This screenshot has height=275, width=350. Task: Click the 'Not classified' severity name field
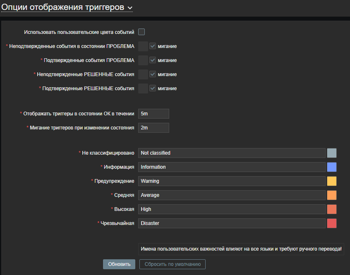pos(232,153)
